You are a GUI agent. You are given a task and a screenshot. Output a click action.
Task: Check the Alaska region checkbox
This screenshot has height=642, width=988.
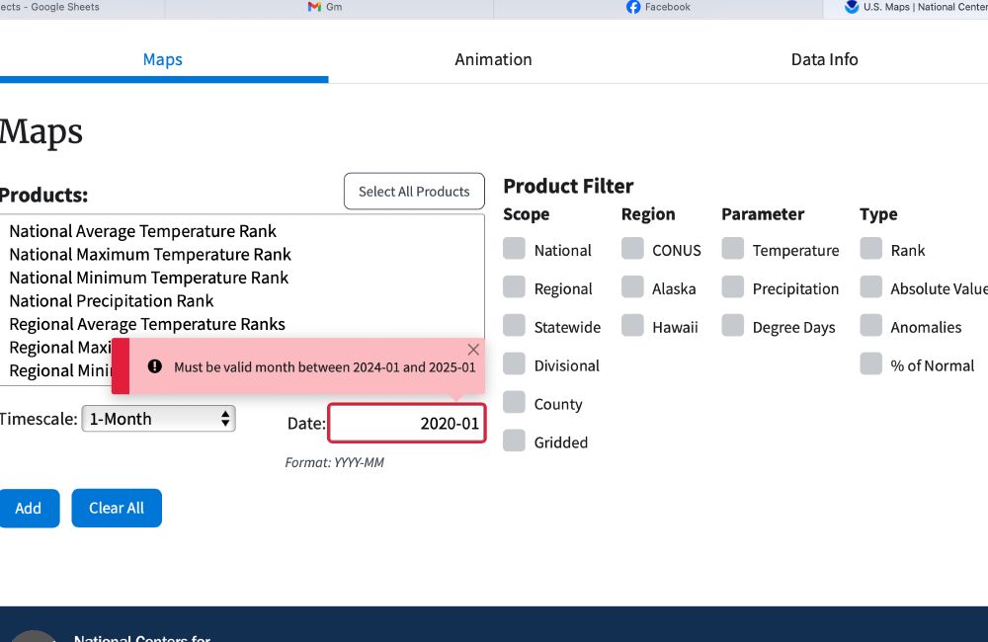pyautogui.click(x=632, y=287)
